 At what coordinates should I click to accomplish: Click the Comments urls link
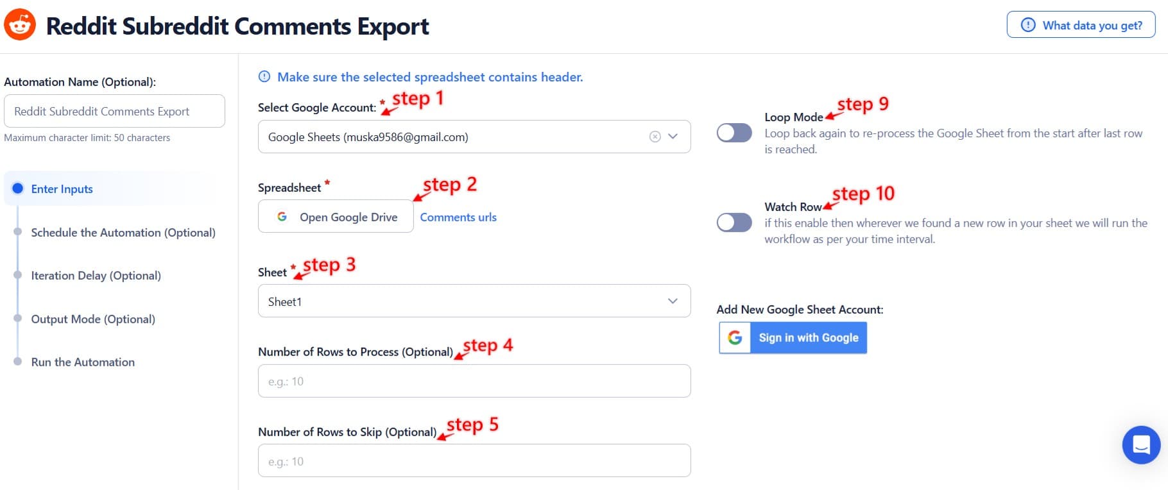[458, 217]
